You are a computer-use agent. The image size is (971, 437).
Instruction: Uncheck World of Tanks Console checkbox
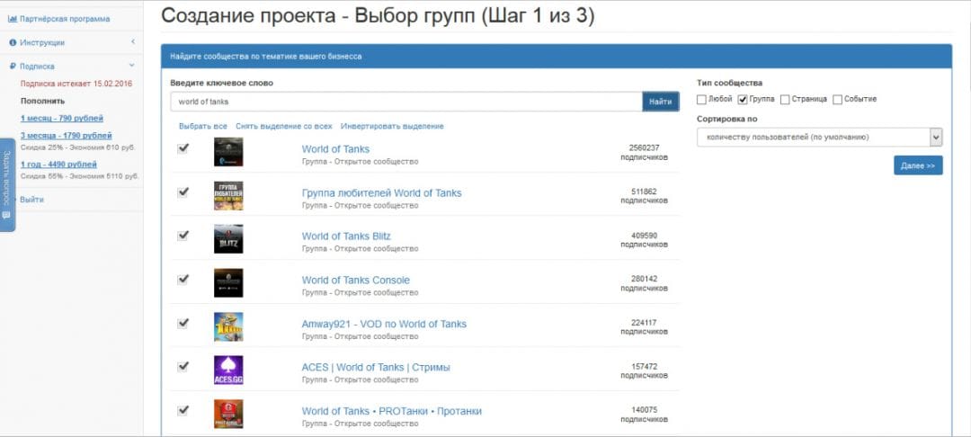point(183,279)
